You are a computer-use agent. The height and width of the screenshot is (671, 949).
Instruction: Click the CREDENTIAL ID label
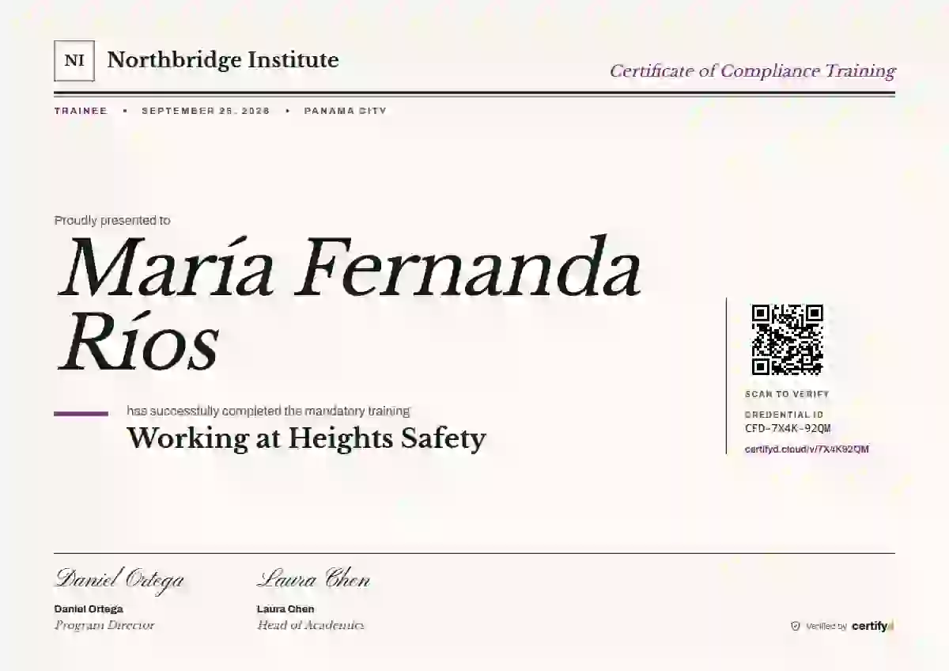tap(785, 415)
